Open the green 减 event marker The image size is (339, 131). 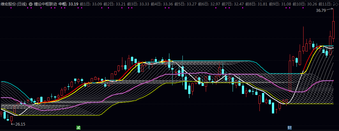(x=78, y=128)
